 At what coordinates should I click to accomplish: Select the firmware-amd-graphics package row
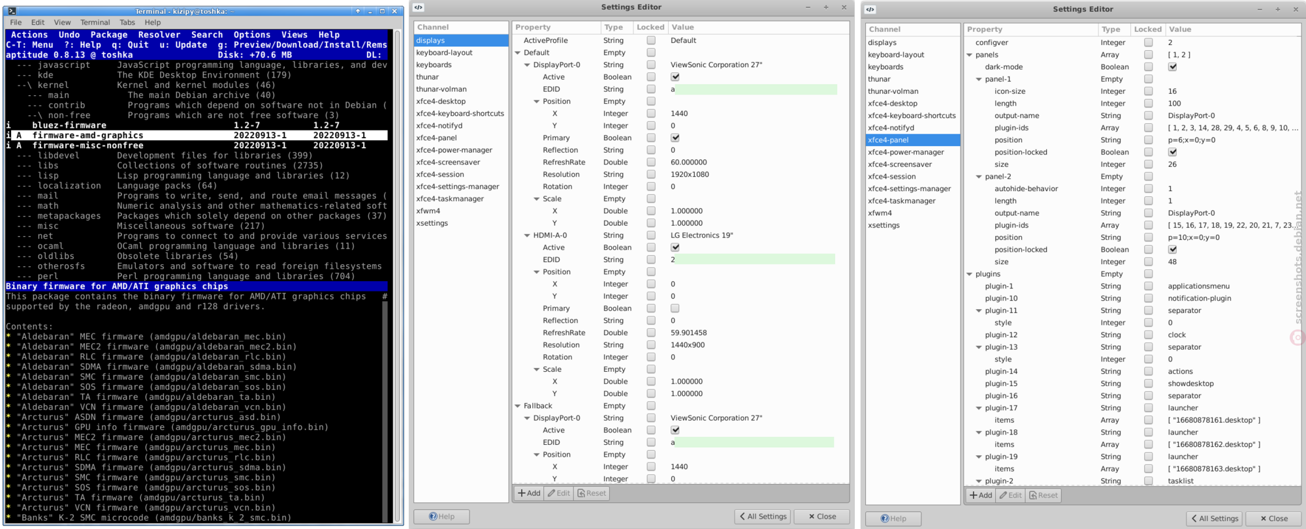(x=197, y=136)
